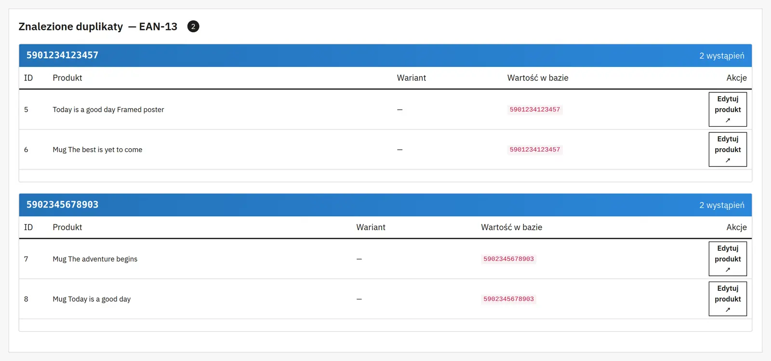This screenshot has height=361, width=771.
Task: Click the Akcje column header in second table
Action: point(736,227)
